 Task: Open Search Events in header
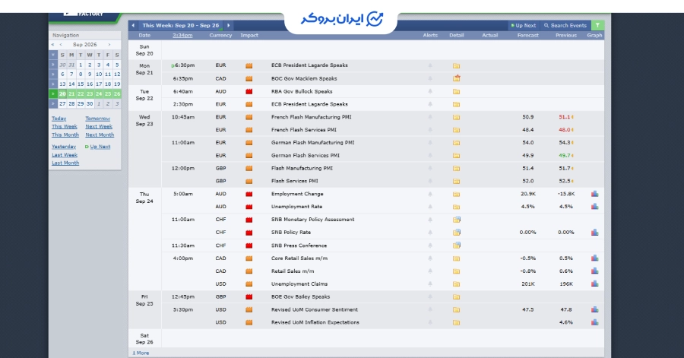click(565, 25)
